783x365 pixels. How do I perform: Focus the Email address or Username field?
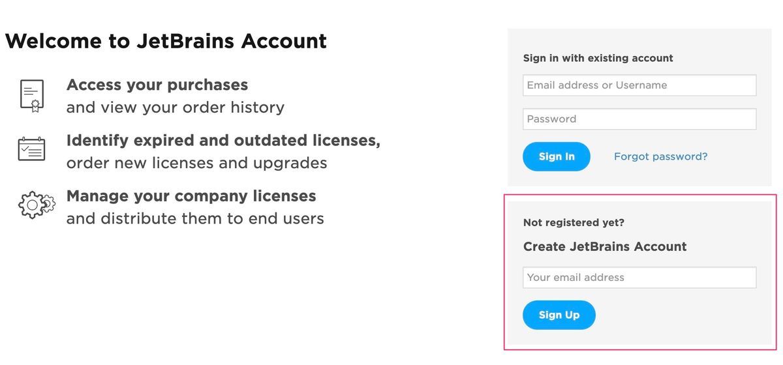coord(639,85)
